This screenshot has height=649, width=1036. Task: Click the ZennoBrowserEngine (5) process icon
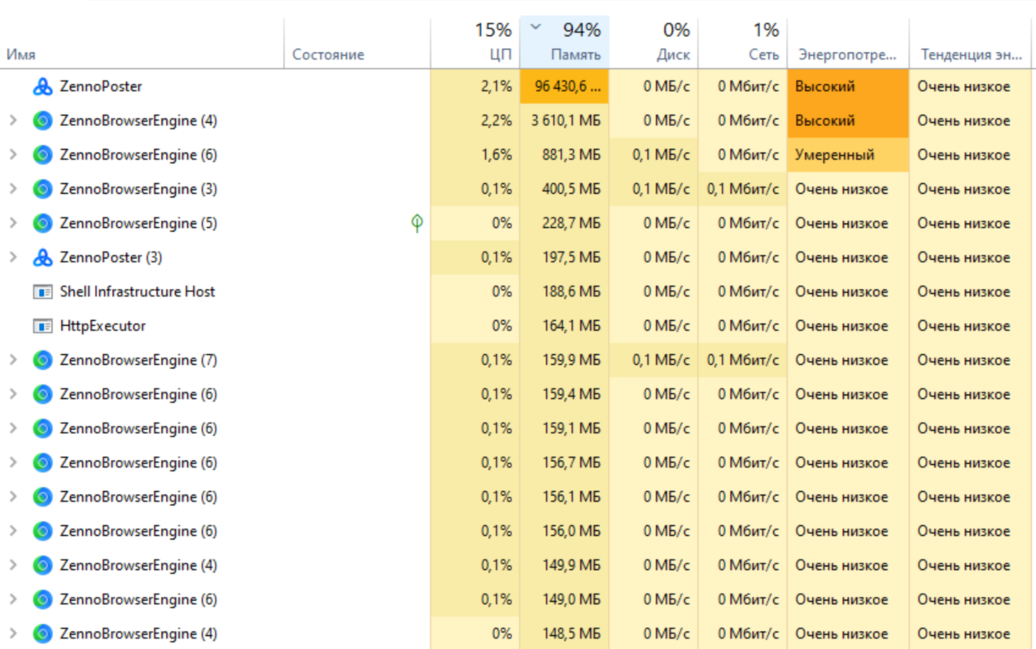tap(42, 223)
